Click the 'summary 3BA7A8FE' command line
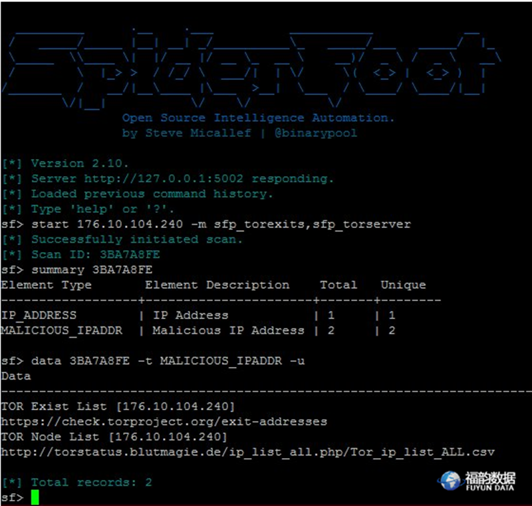The width and height of the screenshot is (532, 506). (92, 270)
